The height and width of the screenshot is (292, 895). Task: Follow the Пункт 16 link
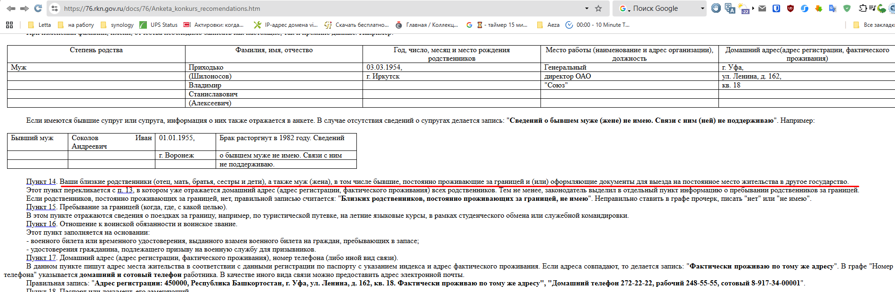[x=41, y=224]
